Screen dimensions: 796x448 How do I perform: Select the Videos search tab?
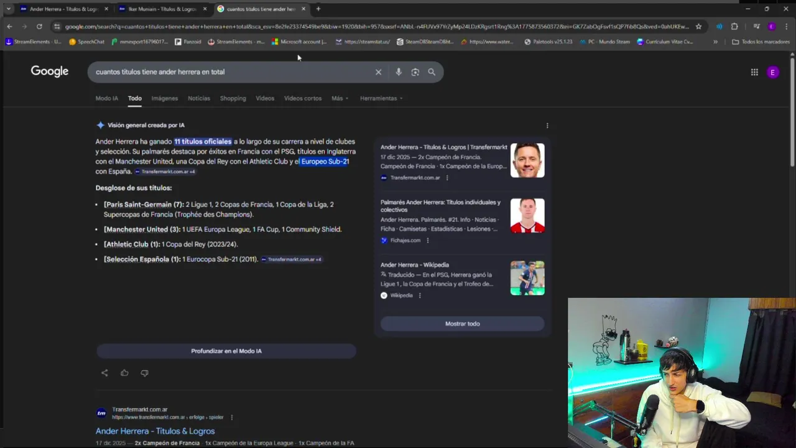pyautogui.click(x=265, y=98)
